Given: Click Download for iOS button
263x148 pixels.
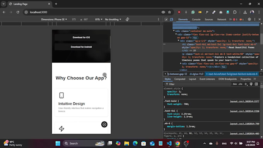Looking at the screenshot, I should [x=81, y=37].
